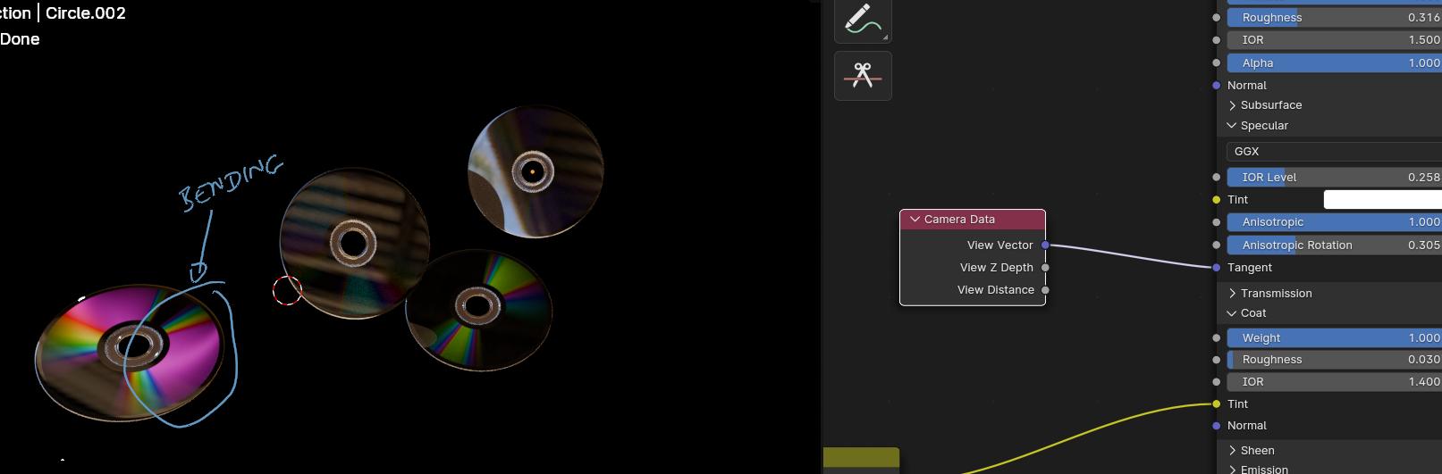Click the Done status text
This screenshot has height=474, width=1442.
tap(20, 39)
